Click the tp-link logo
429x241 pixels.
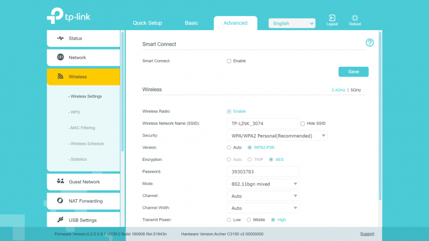point(69,16)
